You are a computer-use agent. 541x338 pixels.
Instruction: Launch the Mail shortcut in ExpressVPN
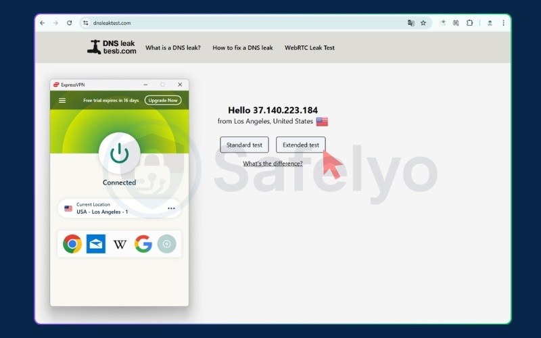(96, 244)
